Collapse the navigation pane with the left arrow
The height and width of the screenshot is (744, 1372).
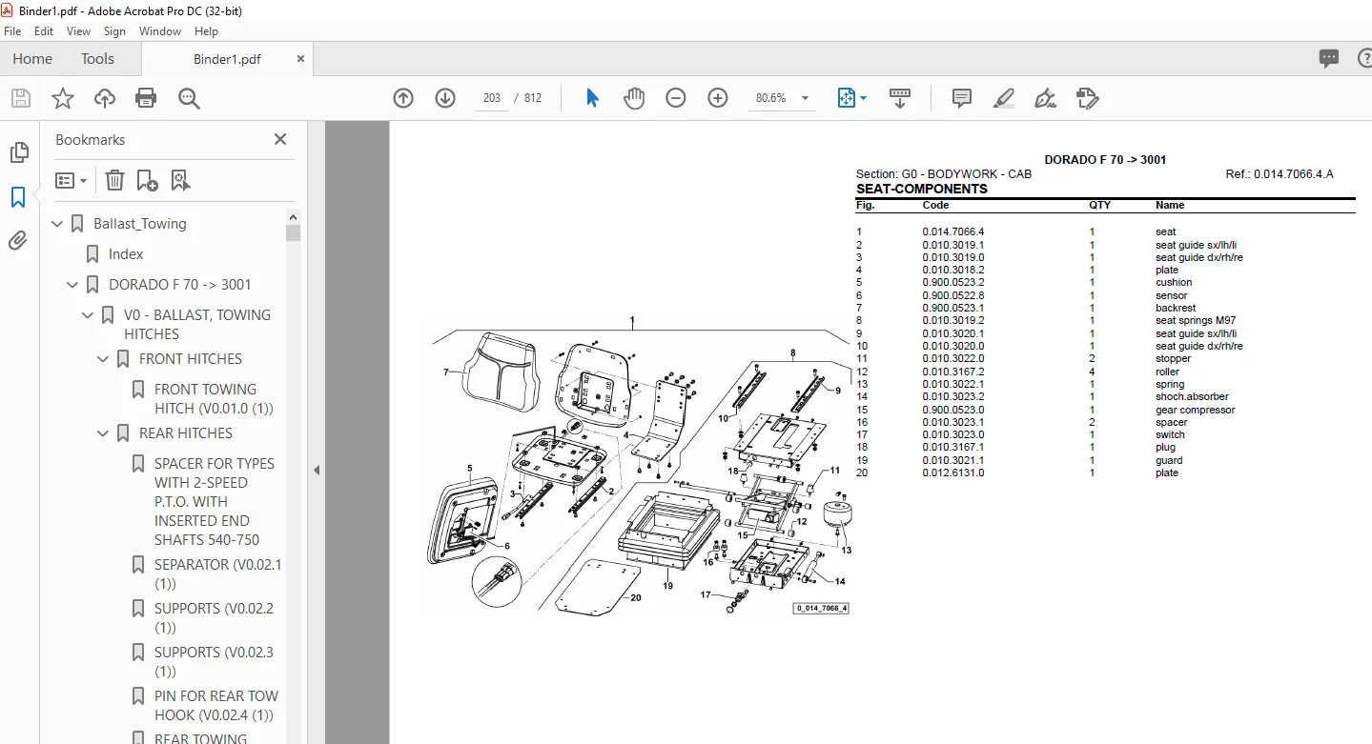(317, 470)
